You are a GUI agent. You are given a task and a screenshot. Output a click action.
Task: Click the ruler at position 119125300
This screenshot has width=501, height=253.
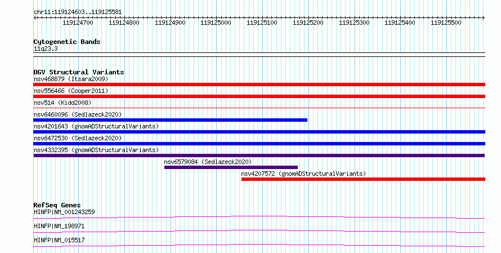354,23
